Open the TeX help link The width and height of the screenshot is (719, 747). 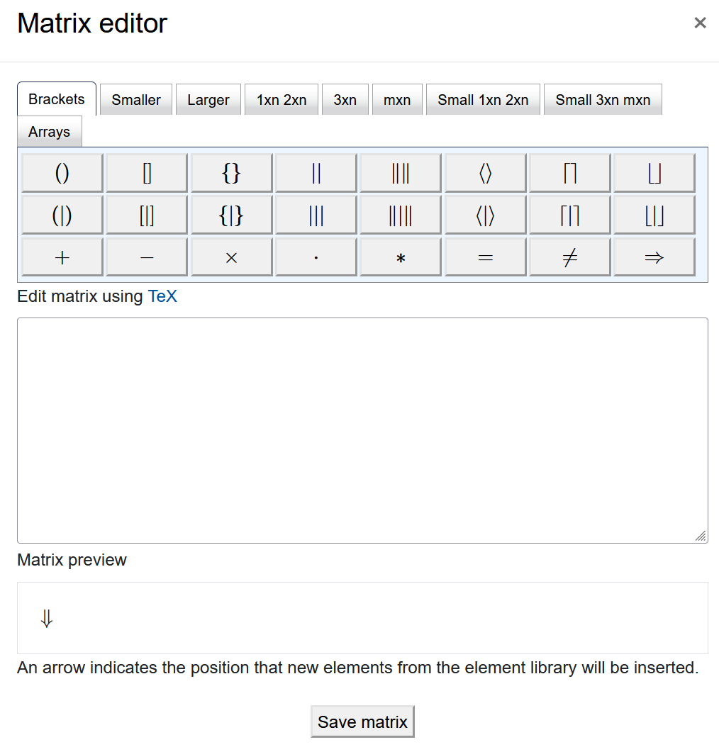point(163,296)
